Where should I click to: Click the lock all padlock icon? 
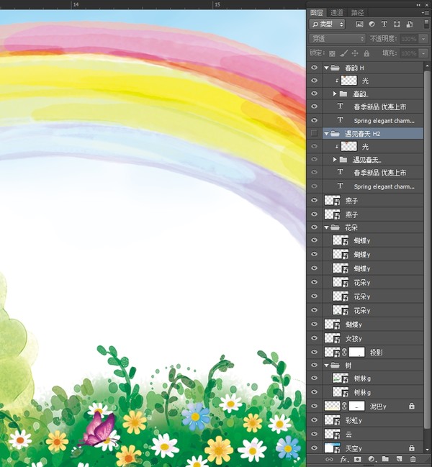[366, 54]
